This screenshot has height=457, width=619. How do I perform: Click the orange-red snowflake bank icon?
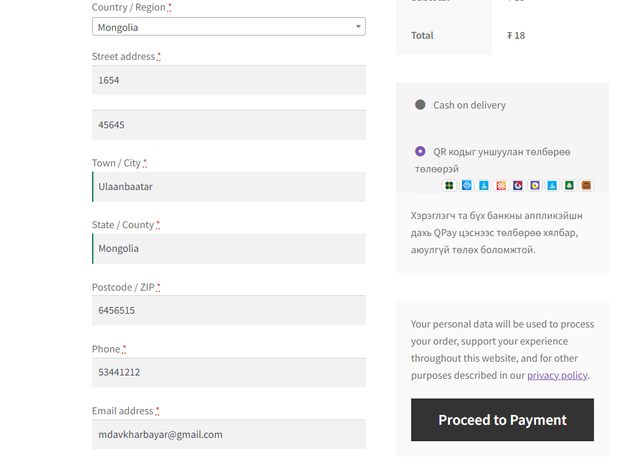pyautogui.click(x=501, y=185)
